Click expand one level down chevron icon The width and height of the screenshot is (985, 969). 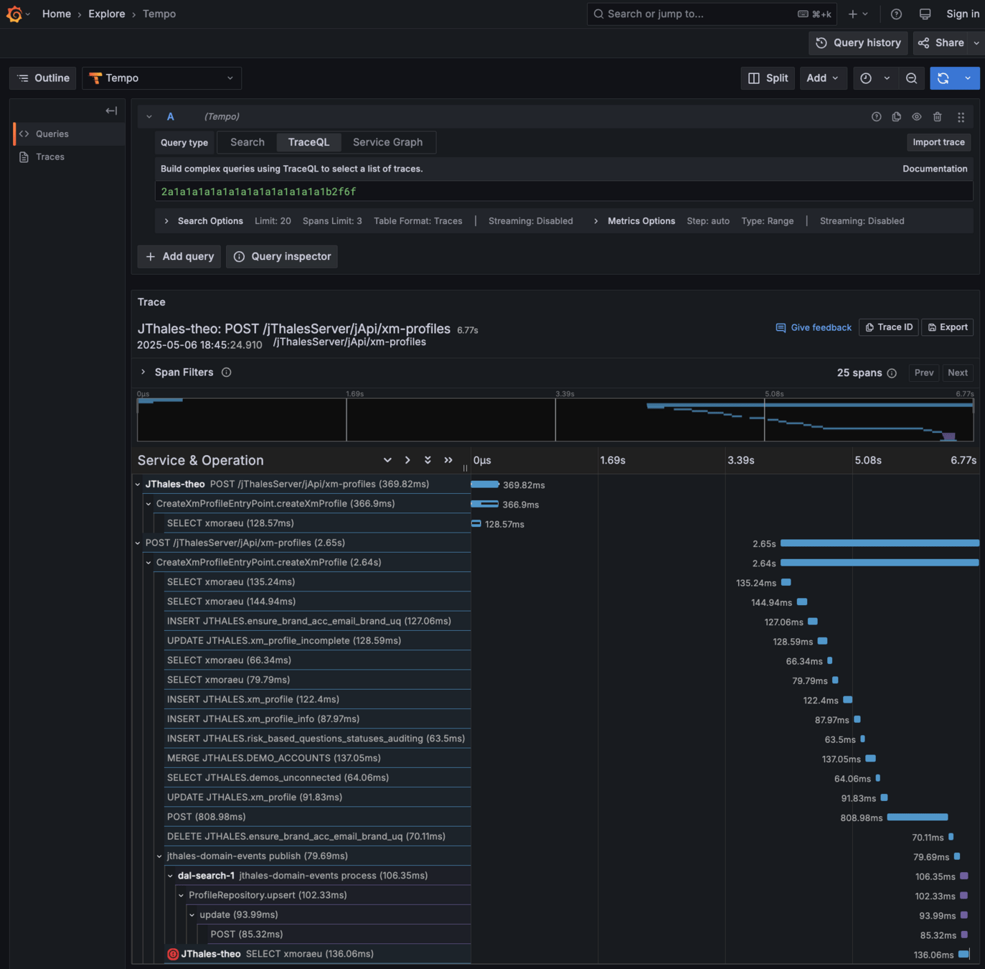387,460
